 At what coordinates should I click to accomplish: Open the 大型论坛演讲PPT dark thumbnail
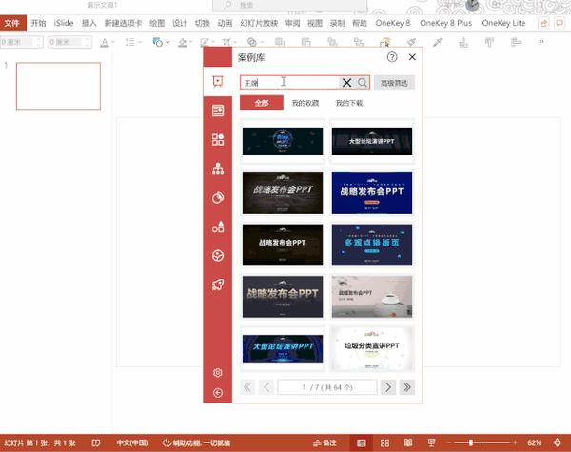(372, 142)
